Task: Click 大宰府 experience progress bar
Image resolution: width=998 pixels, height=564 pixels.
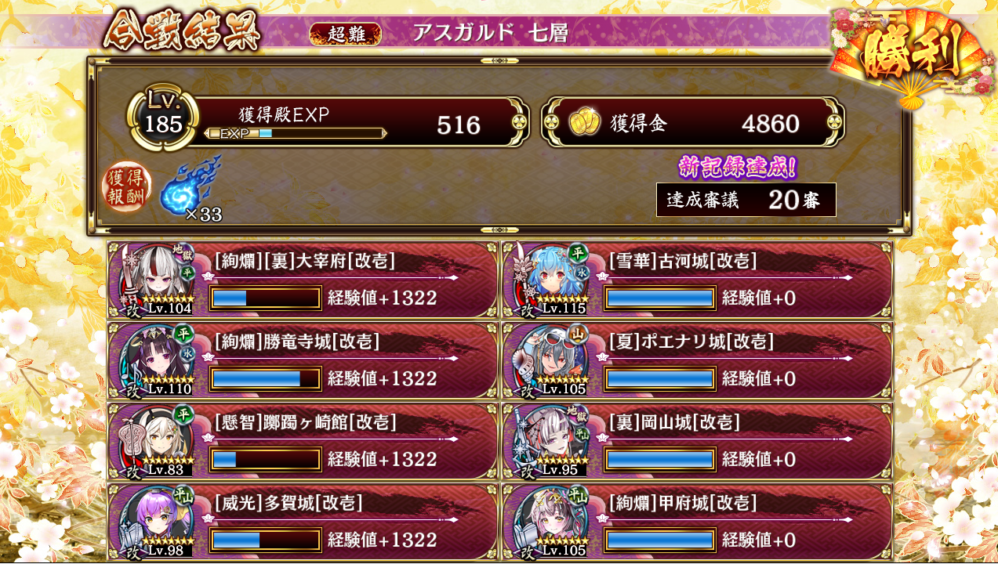Action: point(266,298)
